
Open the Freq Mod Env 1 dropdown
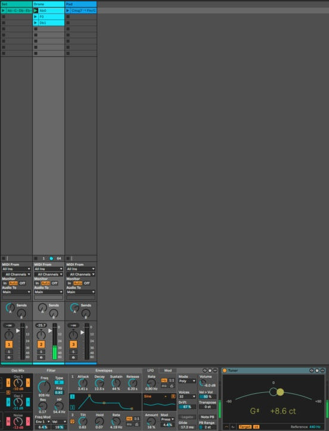pyautogui.click(x=42, y=421)
